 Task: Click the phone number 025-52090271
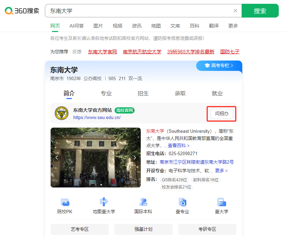pyautogui.click(x=183, y=153)
